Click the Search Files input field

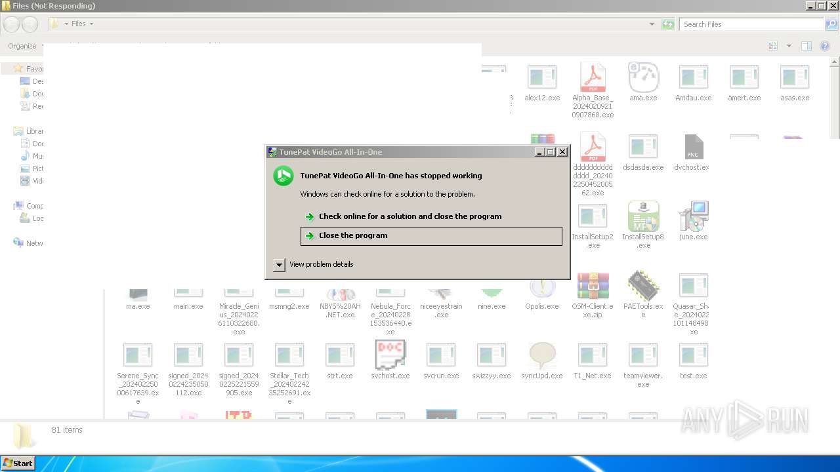coord(751,24)
